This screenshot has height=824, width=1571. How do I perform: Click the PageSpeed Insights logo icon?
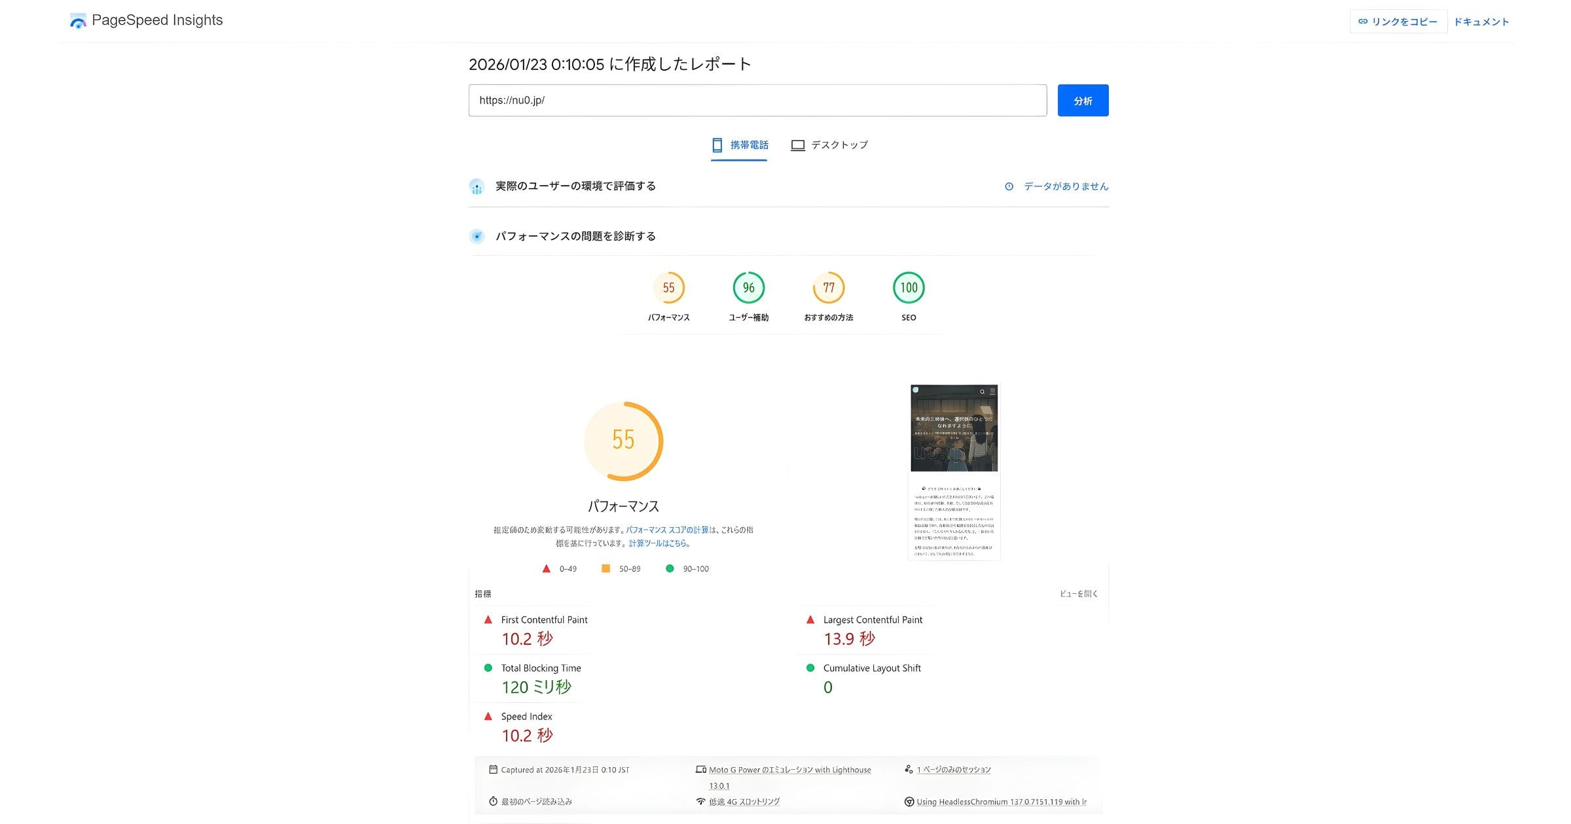pyautogui.click(x=77, y=20)
